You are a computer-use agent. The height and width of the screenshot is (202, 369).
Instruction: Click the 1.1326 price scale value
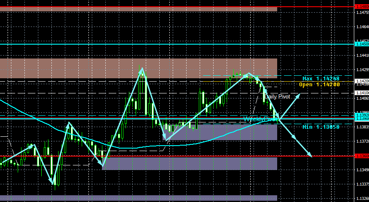click(x=363, y=199)
